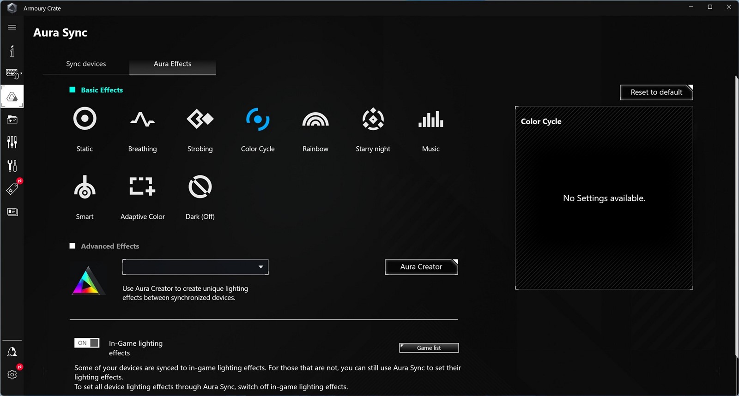
Task: Click the Armoury Crate title logo
Action: pyautogui.click(x=12, y=8)
